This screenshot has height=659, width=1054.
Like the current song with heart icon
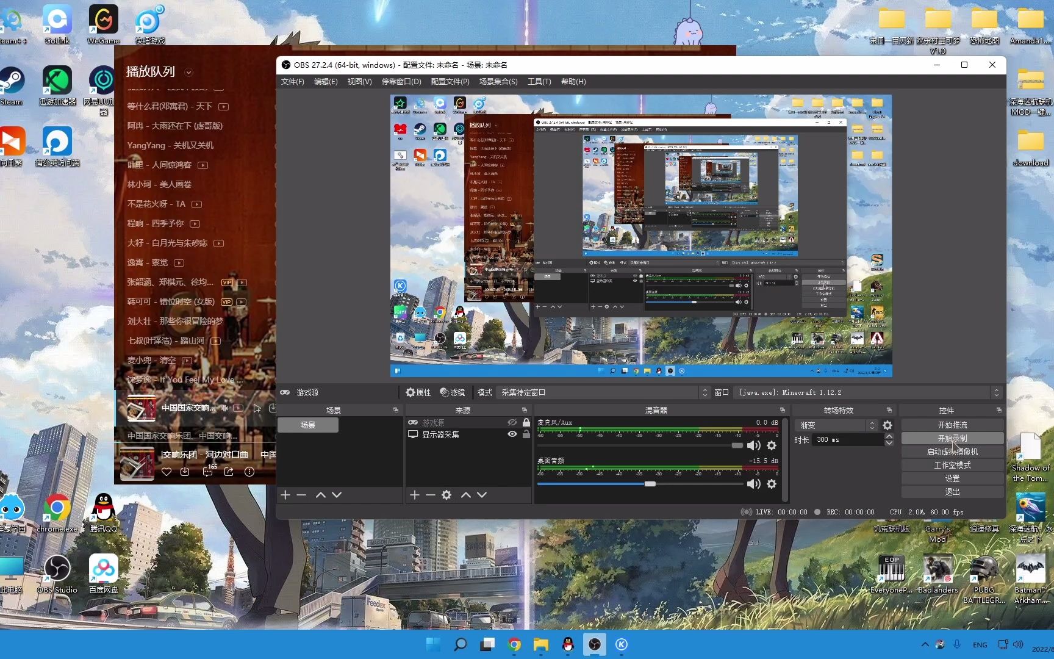point(167,472)
